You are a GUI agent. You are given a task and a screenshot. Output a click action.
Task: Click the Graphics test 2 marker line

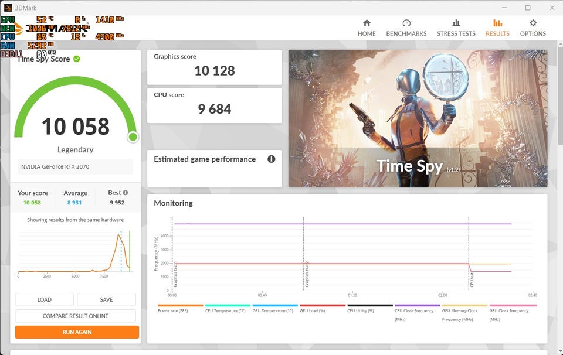[x=304, y=254]
